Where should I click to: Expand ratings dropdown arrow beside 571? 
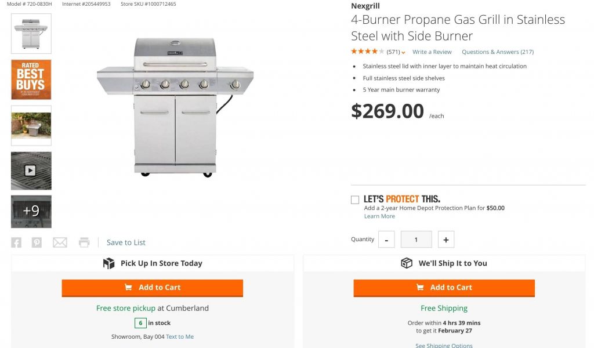pos(403,53)
